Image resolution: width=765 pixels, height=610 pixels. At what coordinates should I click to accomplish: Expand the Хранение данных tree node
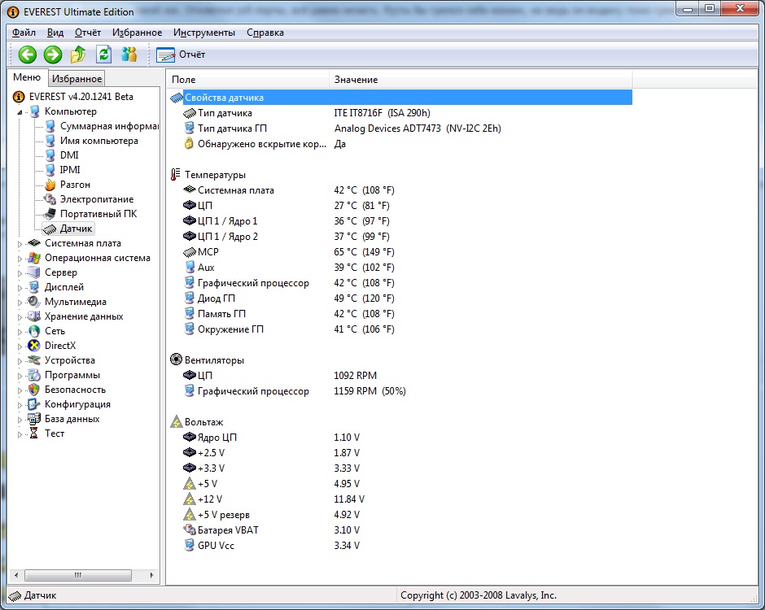pos(20,317)
